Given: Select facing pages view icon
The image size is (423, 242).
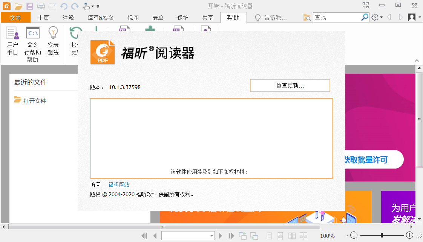Looking at the screenshot, I should pyautogui.click(x=292, y=236).
